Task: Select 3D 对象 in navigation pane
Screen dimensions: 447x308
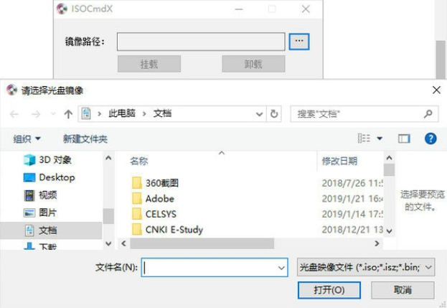Action: point(47,159)
